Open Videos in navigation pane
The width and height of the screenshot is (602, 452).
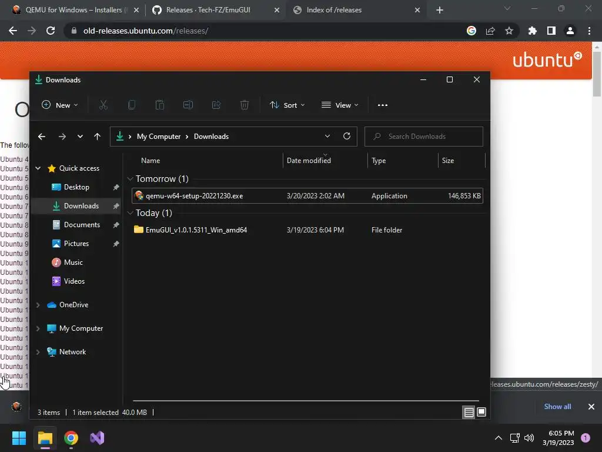(x=74, y=281)
